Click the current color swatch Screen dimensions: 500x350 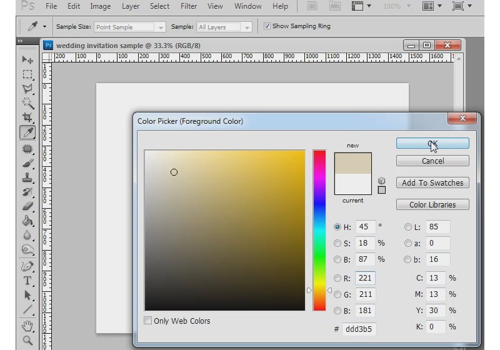(x=352, y=184)
